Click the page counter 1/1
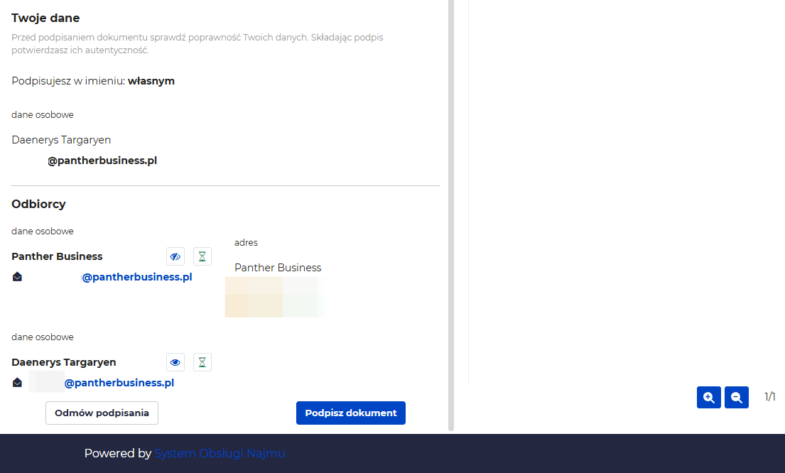This screenshot has width=785, height=473. (x=770, y=397)
